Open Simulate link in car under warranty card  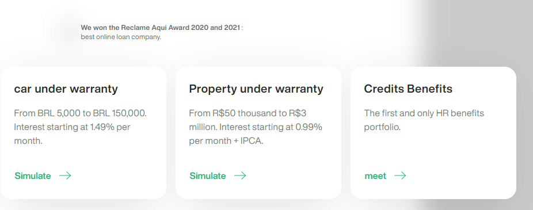point(33,176)
